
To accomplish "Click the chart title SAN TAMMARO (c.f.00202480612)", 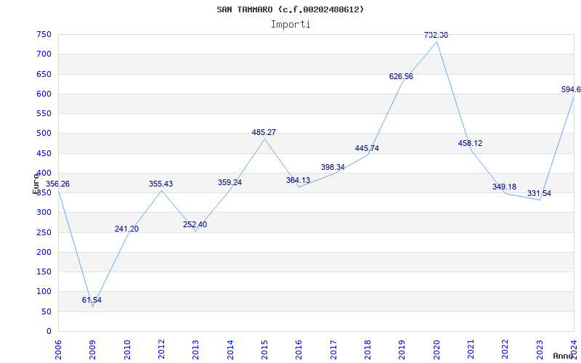I will pyautogui.click(x=290, y=9).
